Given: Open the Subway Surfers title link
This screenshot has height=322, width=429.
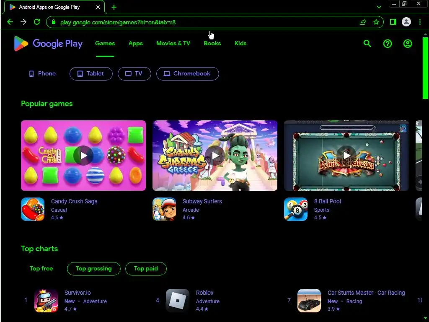Looking at the screenshot, I should click(202, 201).
